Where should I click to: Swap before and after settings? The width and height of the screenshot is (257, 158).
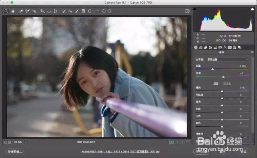(x=177, y=142)
